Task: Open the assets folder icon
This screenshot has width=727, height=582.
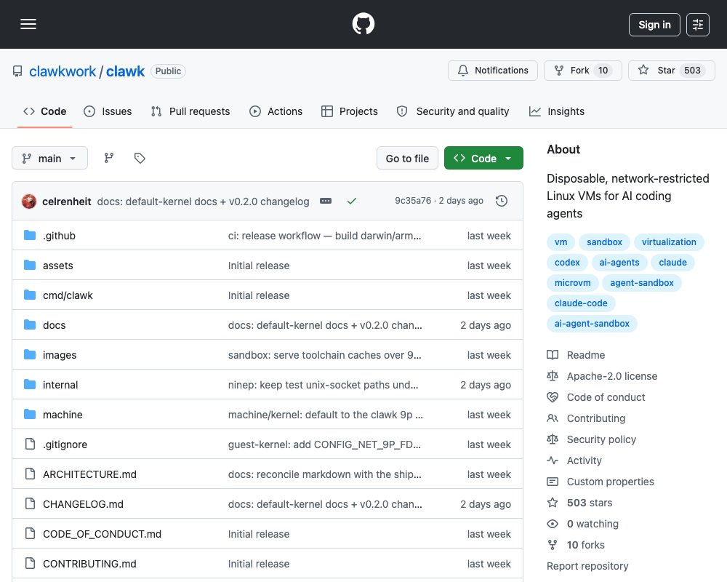Action: (x=30, y=265)
